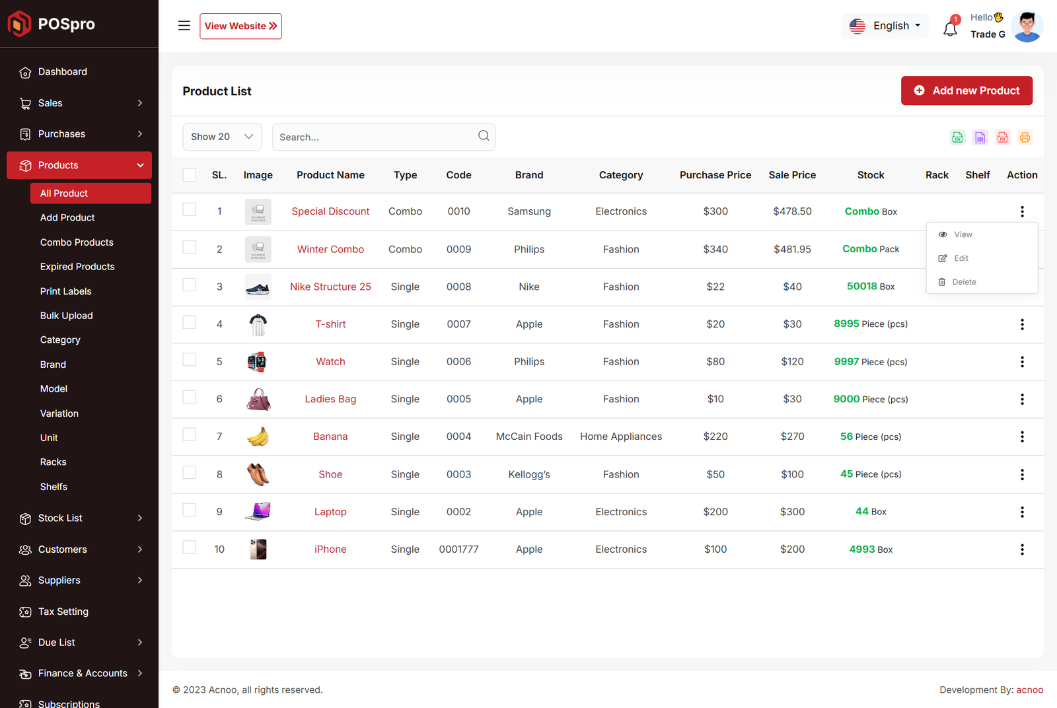Image resolution: width=1057 pixels, height=708 pixels.
Task: Click the Add new Product button
Action: pos(966,90)
